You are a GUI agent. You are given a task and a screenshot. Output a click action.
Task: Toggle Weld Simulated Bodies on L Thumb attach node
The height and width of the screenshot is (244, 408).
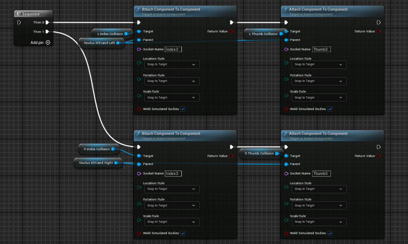[x=330, y=109]
